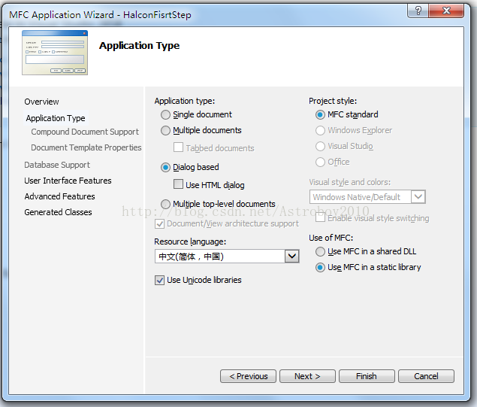Screen dimensions: 477x407
Task: Open Application Type page in sidebar
Action: click(x=56, y=118)
